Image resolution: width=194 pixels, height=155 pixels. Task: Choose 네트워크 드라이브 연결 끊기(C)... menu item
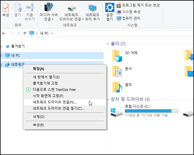click(65, 109)
